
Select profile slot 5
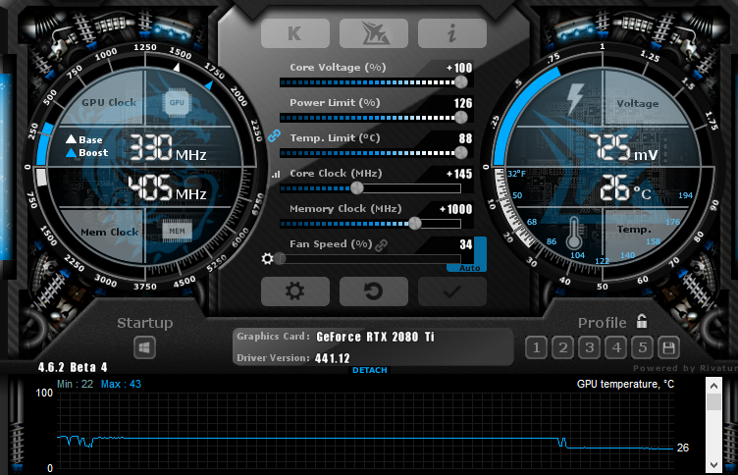tap(643, 347)
